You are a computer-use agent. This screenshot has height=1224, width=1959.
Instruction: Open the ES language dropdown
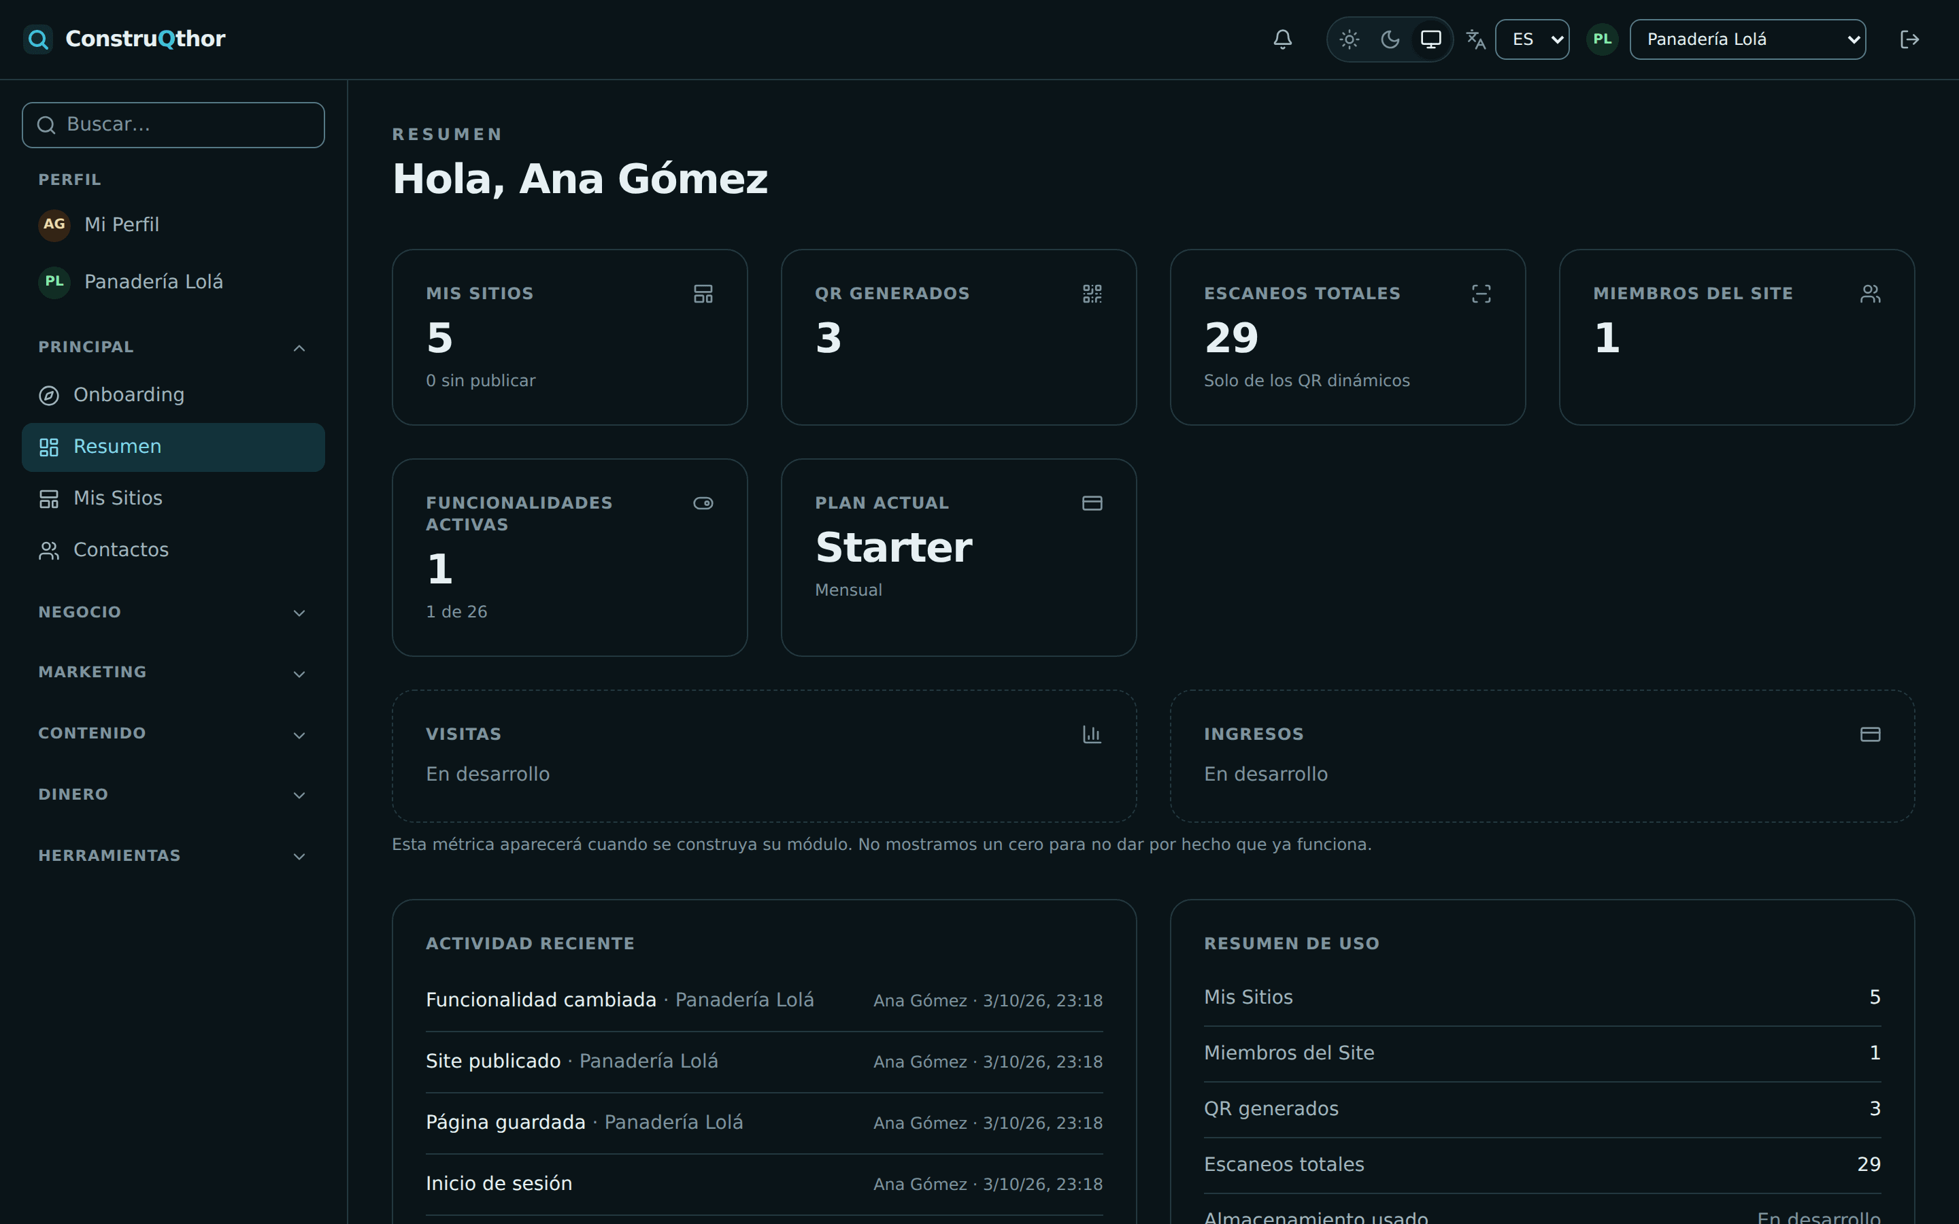pyautogui.click(x=1532, y=39)
